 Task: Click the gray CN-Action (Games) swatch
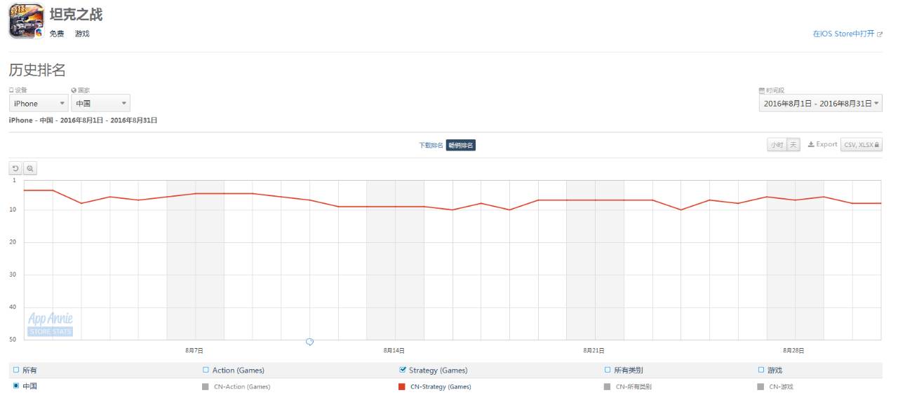pos(206,387)
